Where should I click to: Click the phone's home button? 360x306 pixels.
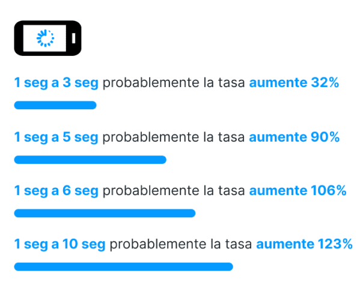tap(73, 38)
